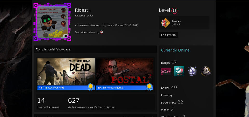Screen dimensions: 249x117
Task: Click the Currently Online status text
Action: [x=175, y=50]
